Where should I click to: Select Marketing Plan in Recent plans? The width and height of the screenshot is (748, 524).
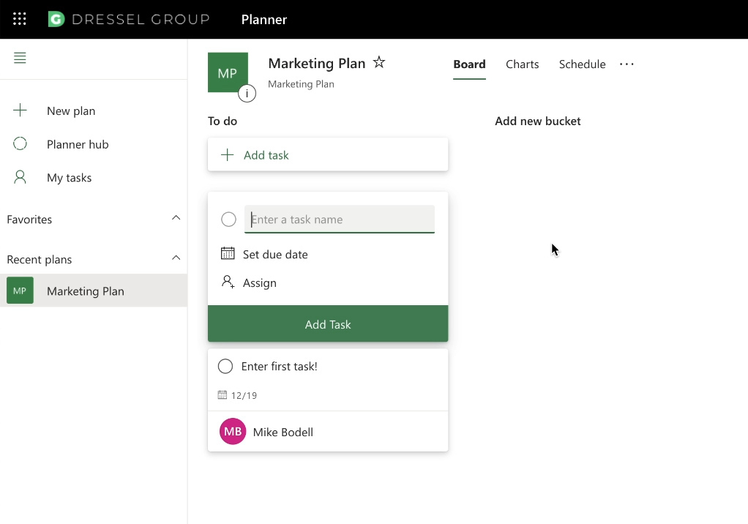pos(85,291)
